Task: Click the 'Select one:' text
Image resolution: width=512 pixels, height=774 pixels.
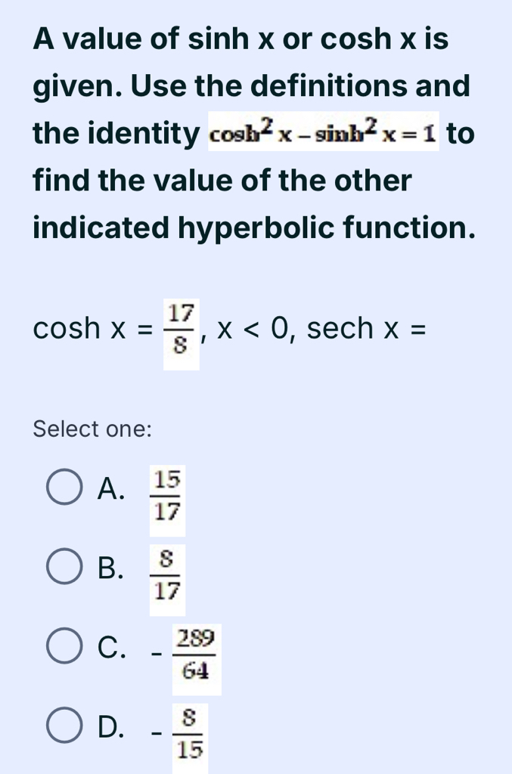Action: 93,429
